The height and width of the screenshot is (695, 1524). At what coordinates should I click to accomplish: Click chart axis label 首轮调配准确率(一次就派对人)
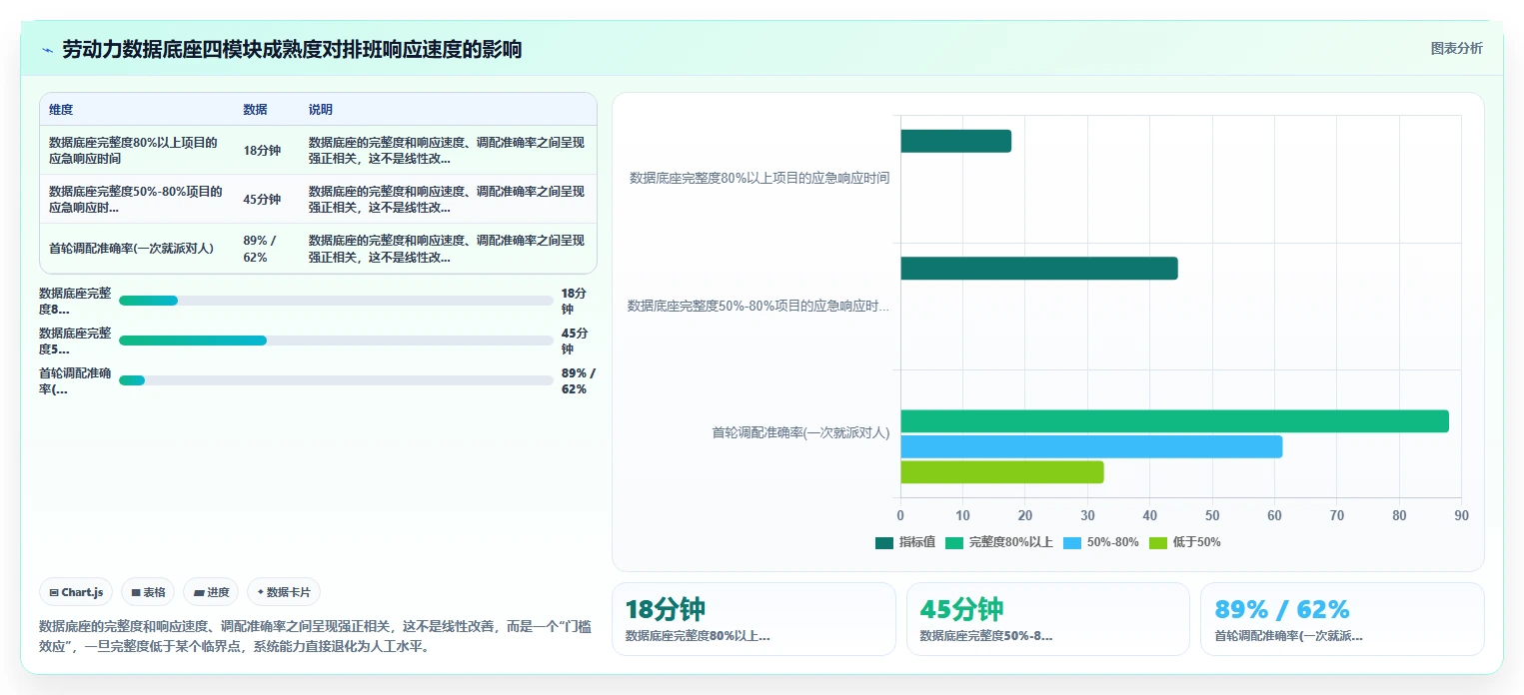[x=800, y=433]
